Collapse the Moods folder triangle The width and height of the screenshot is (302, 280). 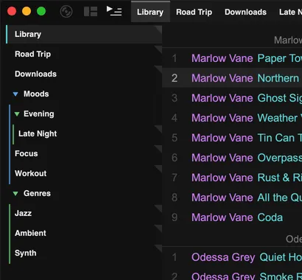coord(15,94)
